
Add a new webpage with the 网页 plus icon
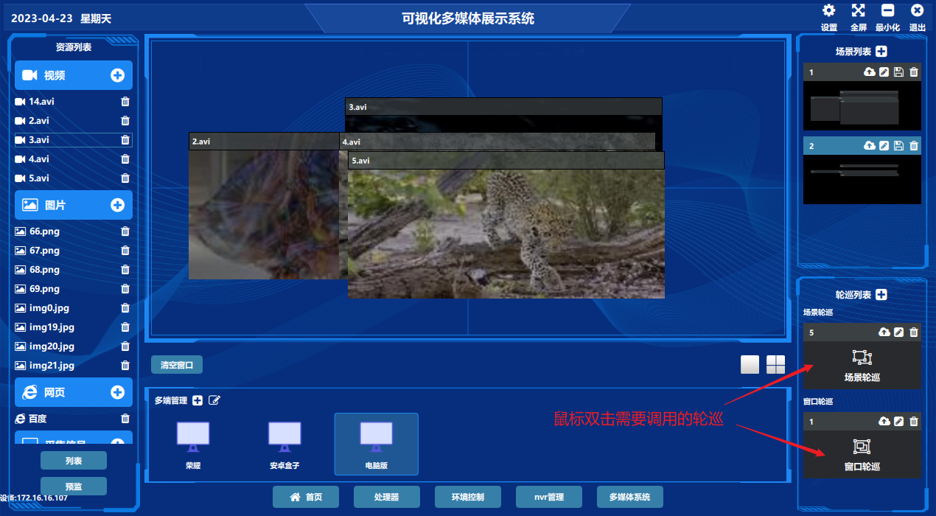[x=117, y=392]
